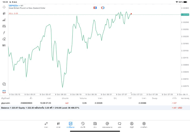The height and width of the screenshot is (133, 190).
Task: Select the crosshair cursor tool
Action: point(4,7)
